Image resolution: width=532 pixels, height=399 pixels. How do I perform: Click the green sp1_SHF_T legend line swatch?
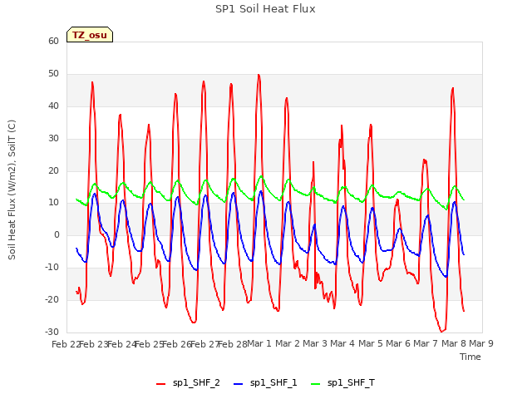click(x=316, y=384)
